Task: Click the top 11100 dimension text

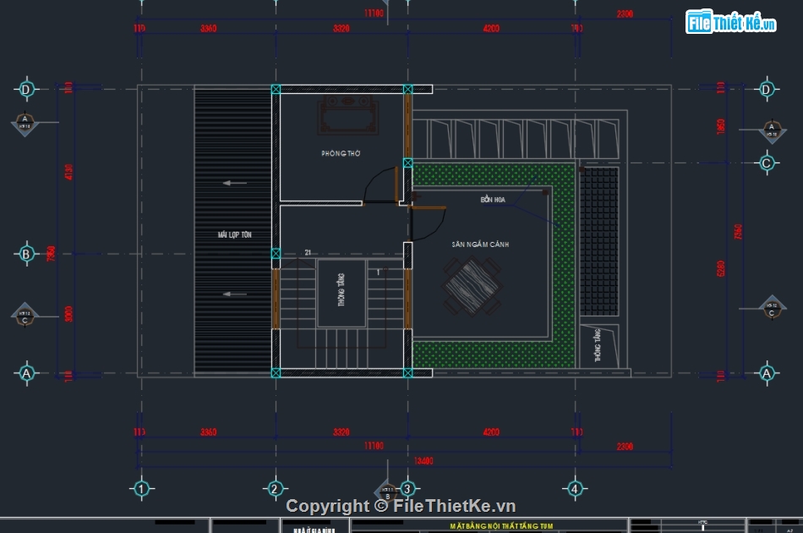Action: tap(374, 14)
